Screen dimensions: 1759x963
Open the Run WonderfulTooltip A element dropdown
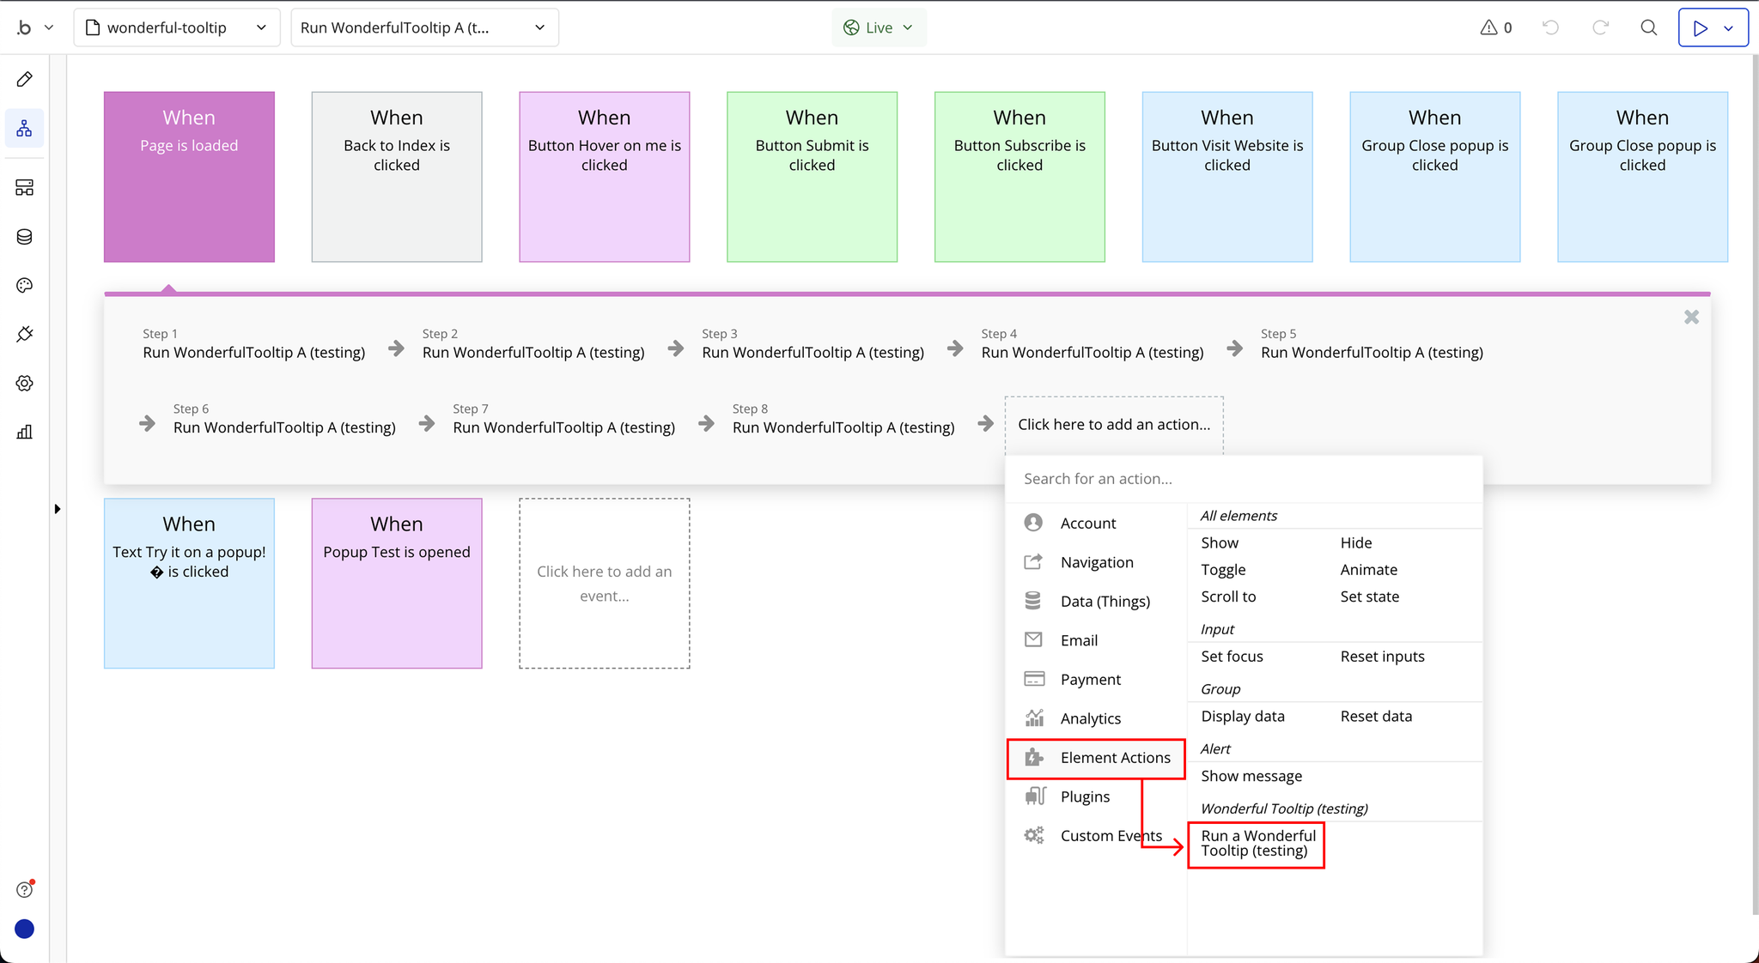point(423,27)
